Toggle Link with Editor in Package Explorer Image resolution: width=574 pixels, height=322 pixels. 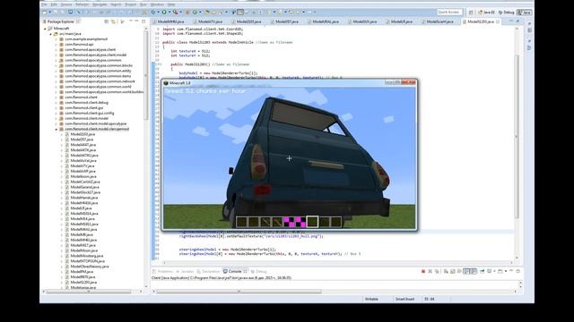[114, 21]
